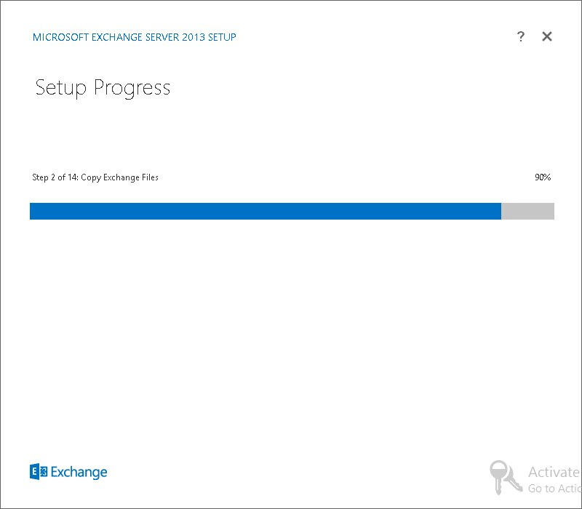Click MICROSOFT in the blue title

tap(61, 37)
